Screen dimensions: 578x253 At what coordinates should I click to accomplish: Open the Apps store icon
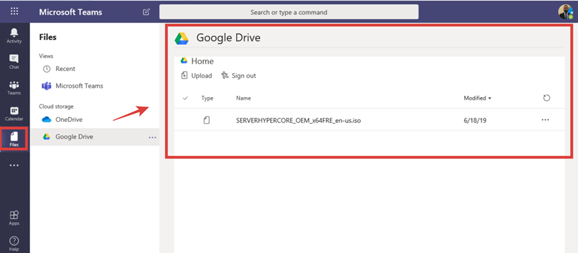point(14,218)
